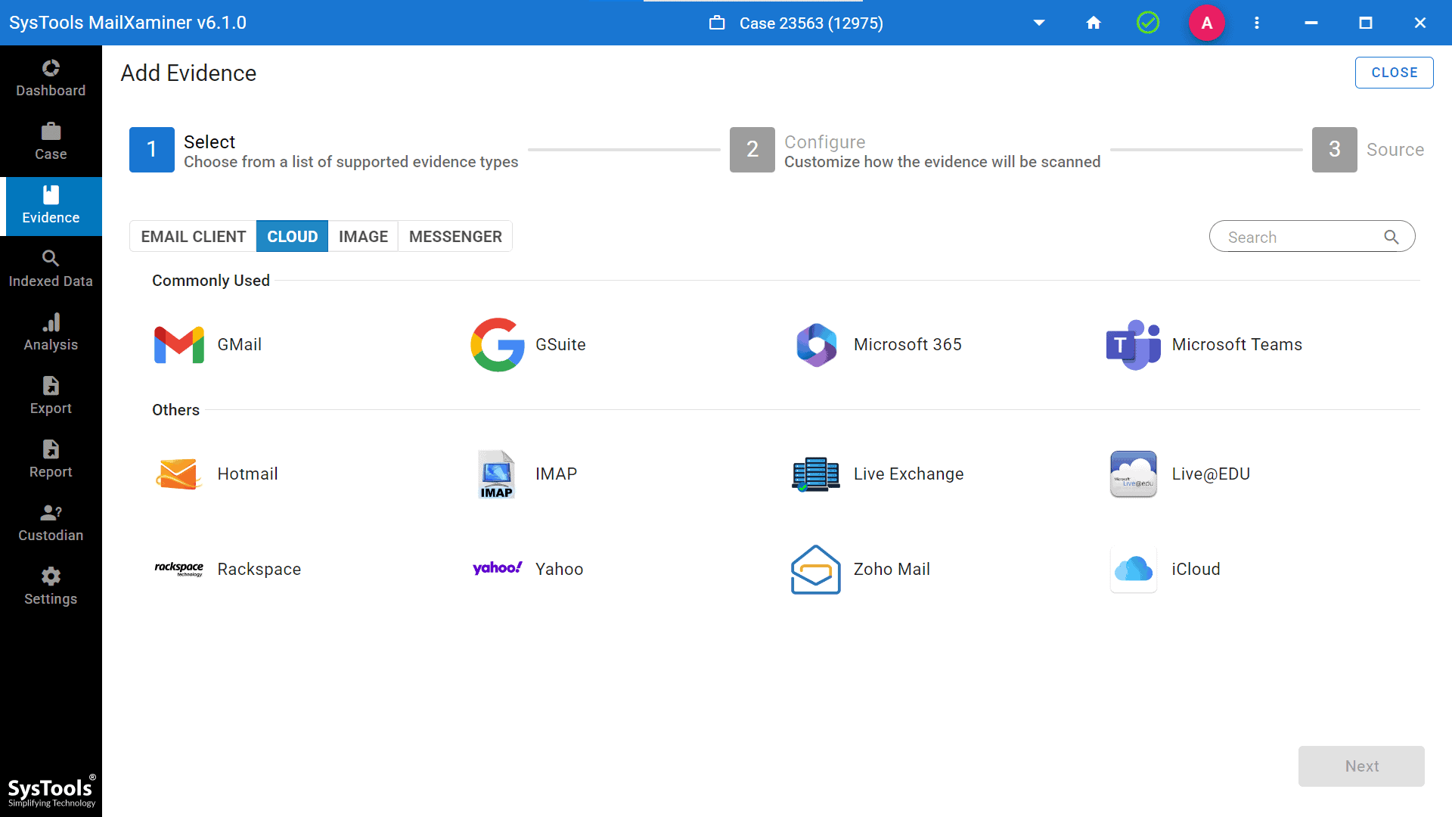The width and height of the screenshot is (1452, 817).
Task: Switch to the MESSENGER tab
Action: tap(455, 237)
